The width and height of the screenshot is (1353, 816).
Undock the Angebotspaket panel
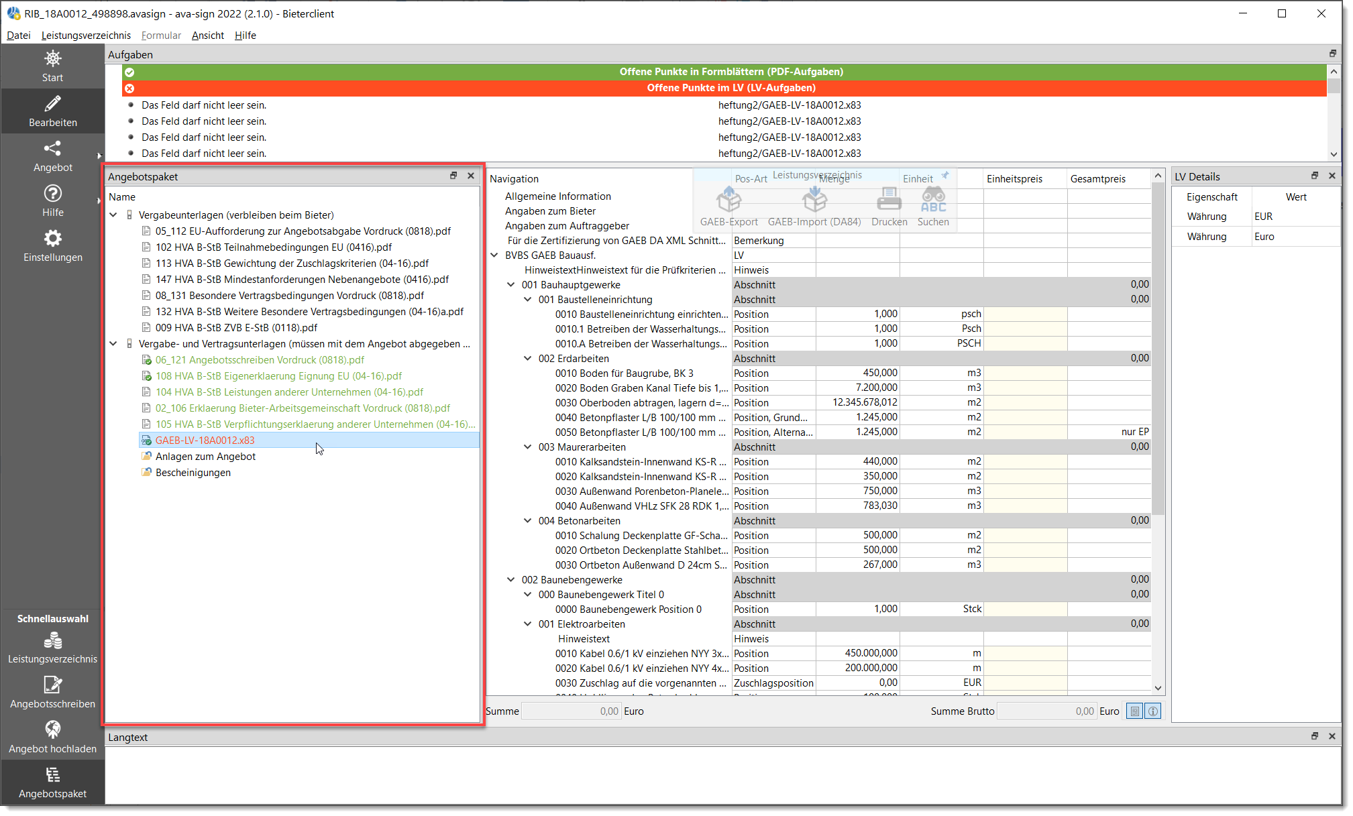453,176
